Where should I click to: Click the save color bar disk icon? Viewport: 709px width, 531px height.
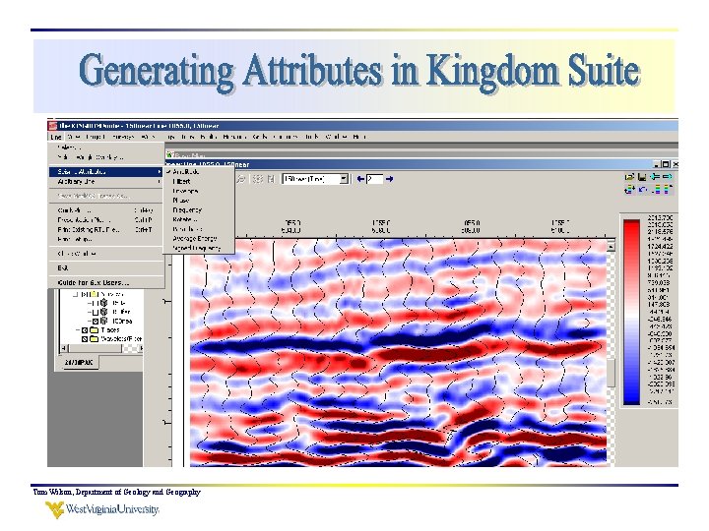click(642, 177)
